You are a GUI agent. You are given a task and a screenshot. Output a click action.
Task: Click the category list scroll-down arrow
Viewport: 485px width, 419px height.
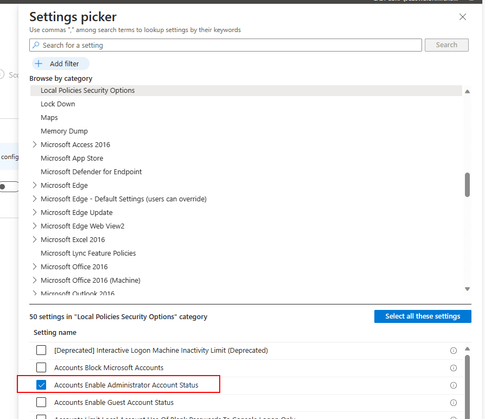(x=467, y=289)
